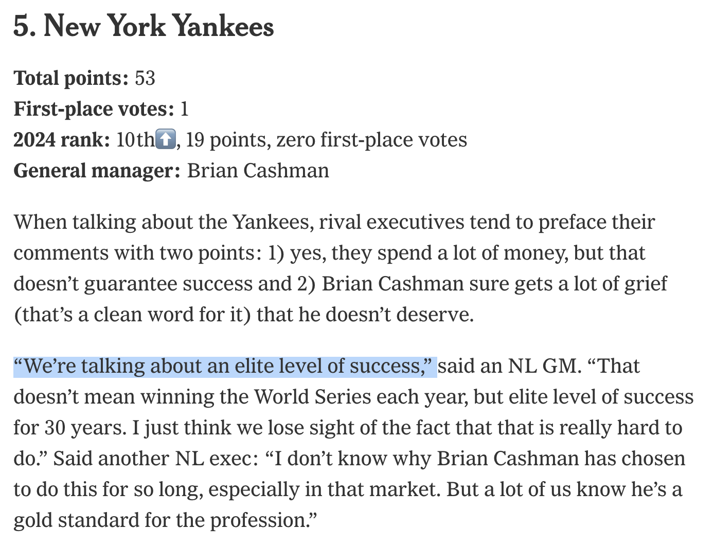Click the bold 'General manager:' label
Viewport: 714px width, 547px height.
tap(97, 171)
